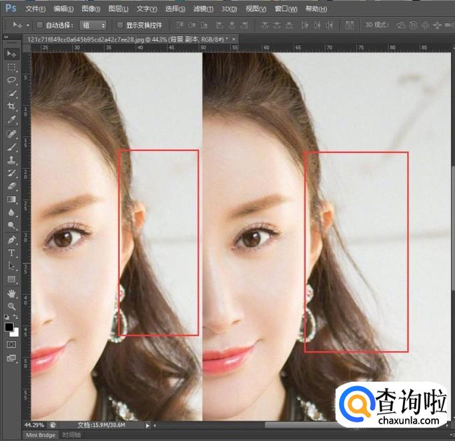Open the 视图(V) menu
Screen dimensions: 455x441
coord(256,9)
